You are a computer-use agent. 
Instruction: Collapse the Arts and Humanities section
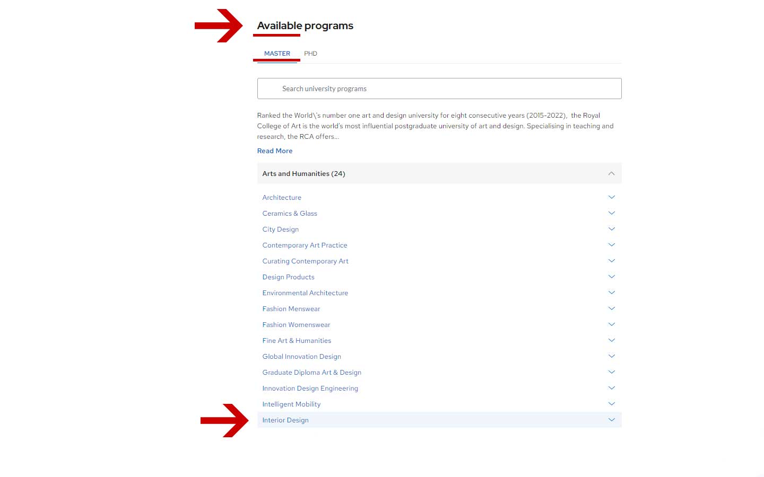tap(611, 174)
